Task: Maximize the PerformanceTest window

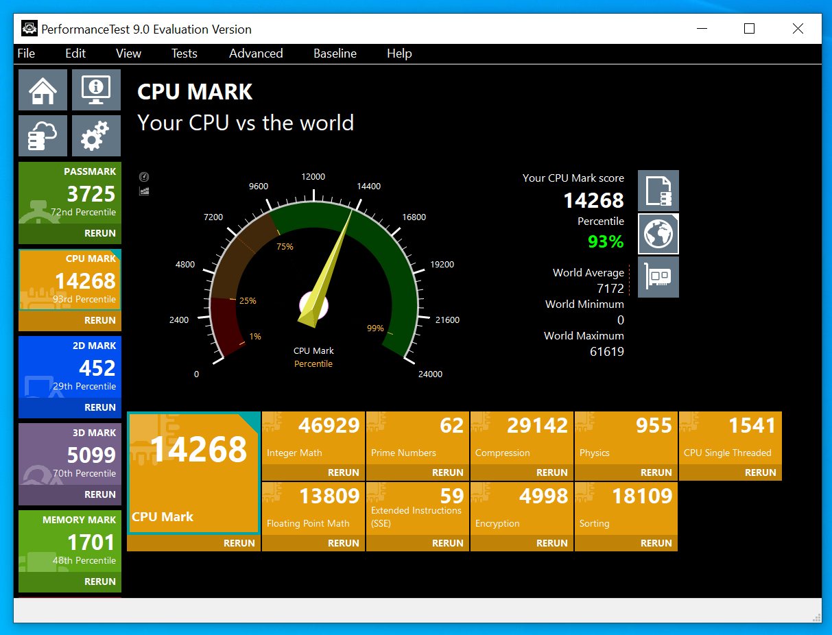Action: [x=749, y=29]
